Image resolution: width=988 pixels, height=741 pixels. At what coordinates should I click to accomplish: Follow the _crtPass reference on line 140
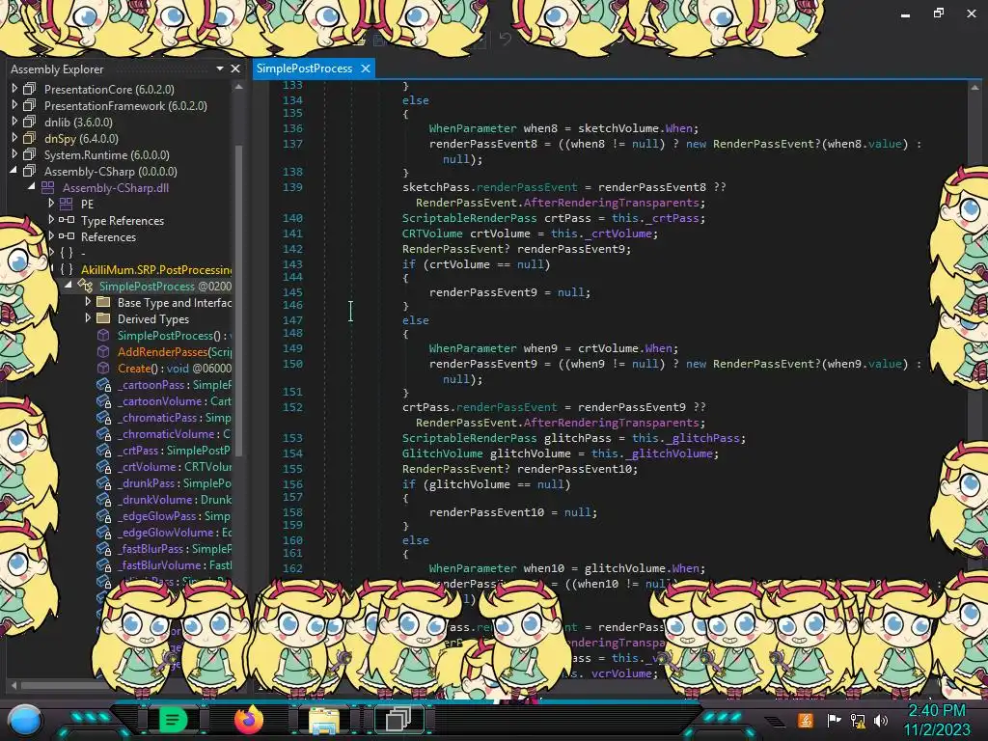672,218
